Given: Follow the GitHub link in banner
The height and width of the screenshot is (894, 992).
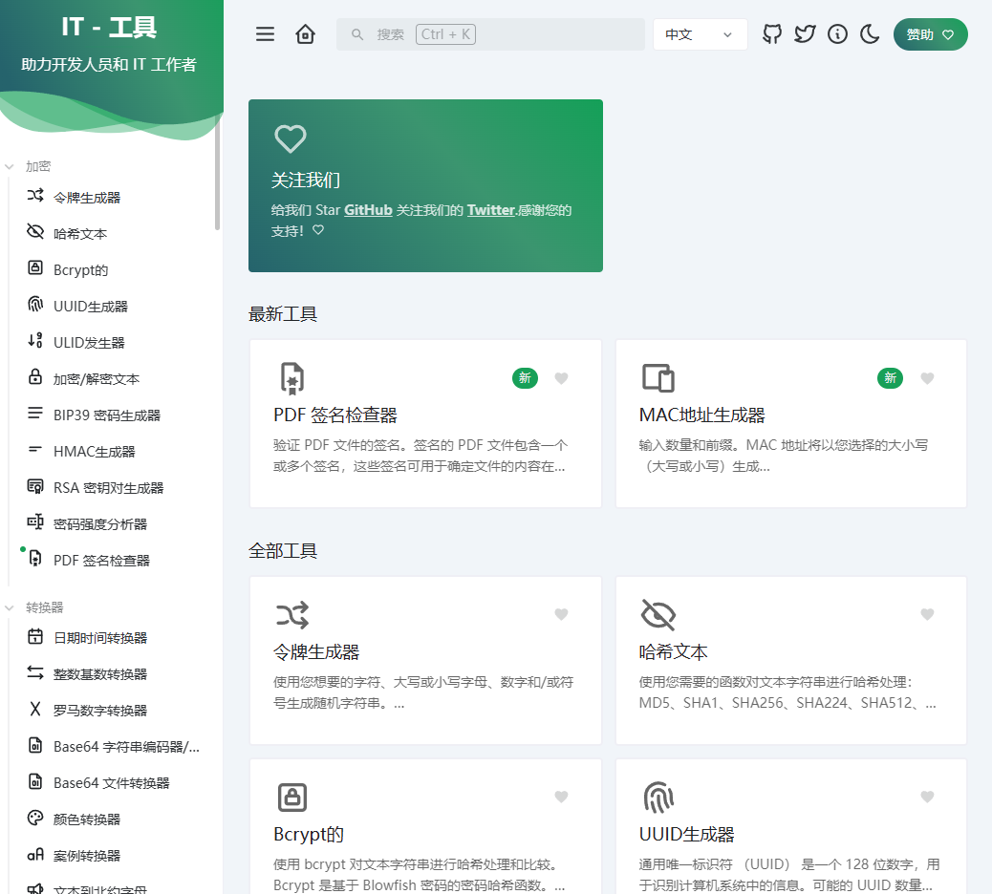Looking at the screenshot, I should [x=368, y=210].
